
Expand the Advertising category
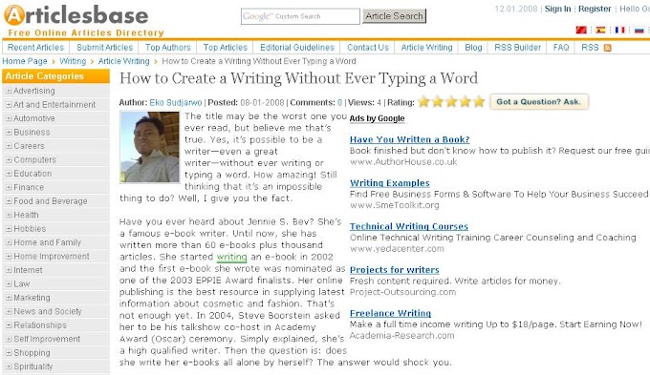click(9, 91)
